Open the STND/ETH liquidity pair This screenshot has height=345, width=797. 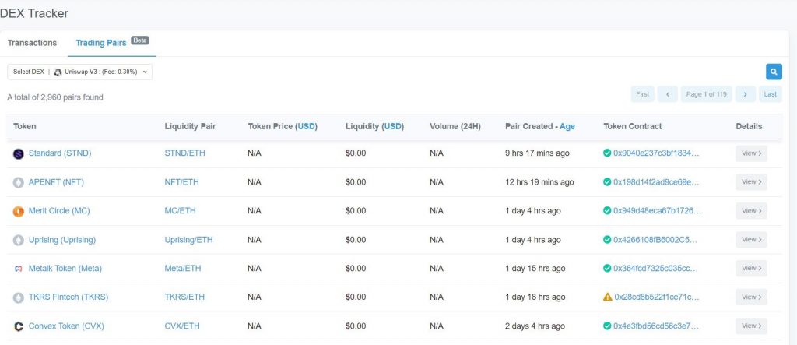pyautogui.click(x=185, y=153)
